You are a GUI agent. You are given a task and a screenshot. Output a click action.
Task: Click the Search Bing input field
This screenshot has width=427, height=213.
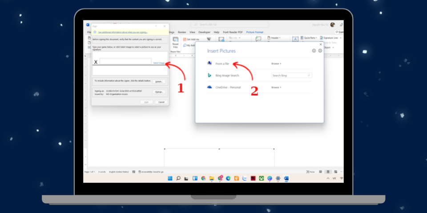[x=290, y=76]
